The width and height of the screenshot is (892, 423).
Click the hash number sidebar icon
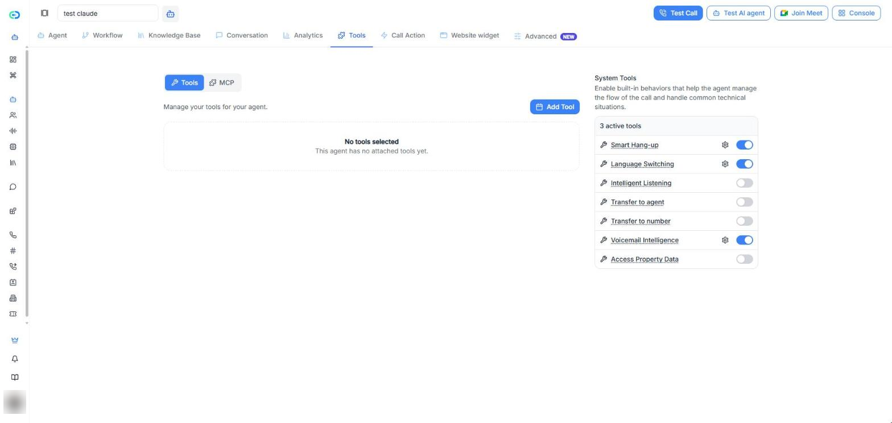[13, 251]
